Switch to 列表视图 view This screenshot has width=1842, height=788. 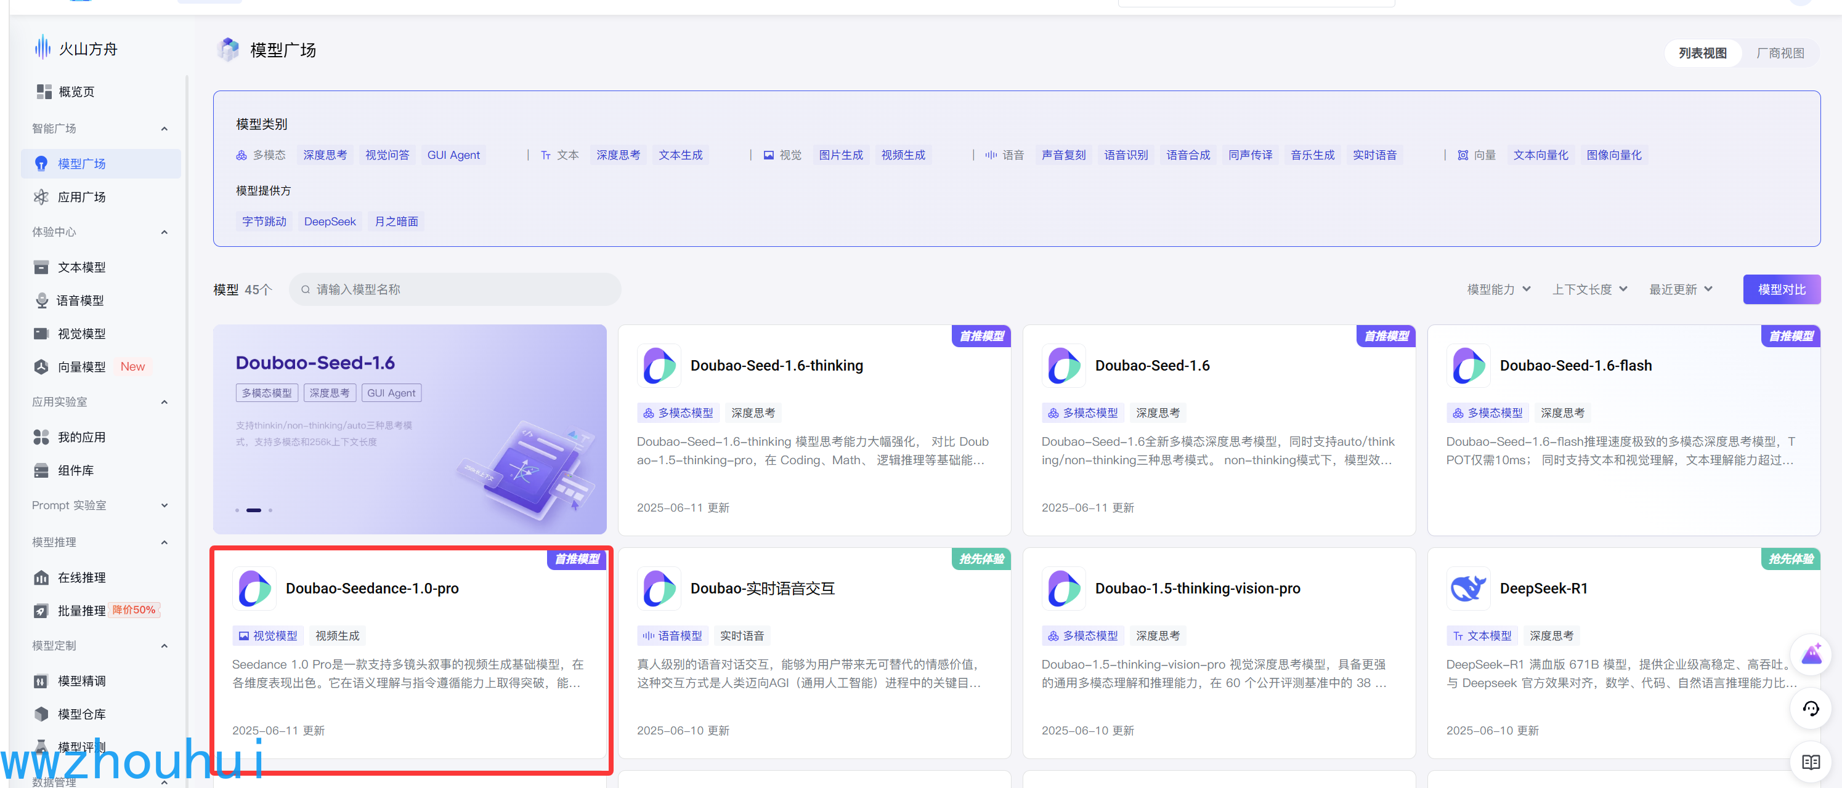(1703, 53)
